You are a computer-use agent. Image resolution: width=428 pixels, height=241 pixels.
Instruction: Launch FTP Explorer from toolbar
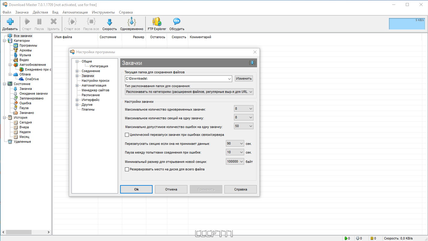tap(157, 21)
